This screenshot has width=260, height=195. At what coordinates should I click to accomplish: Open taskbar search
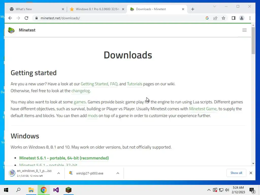(18, 190)
